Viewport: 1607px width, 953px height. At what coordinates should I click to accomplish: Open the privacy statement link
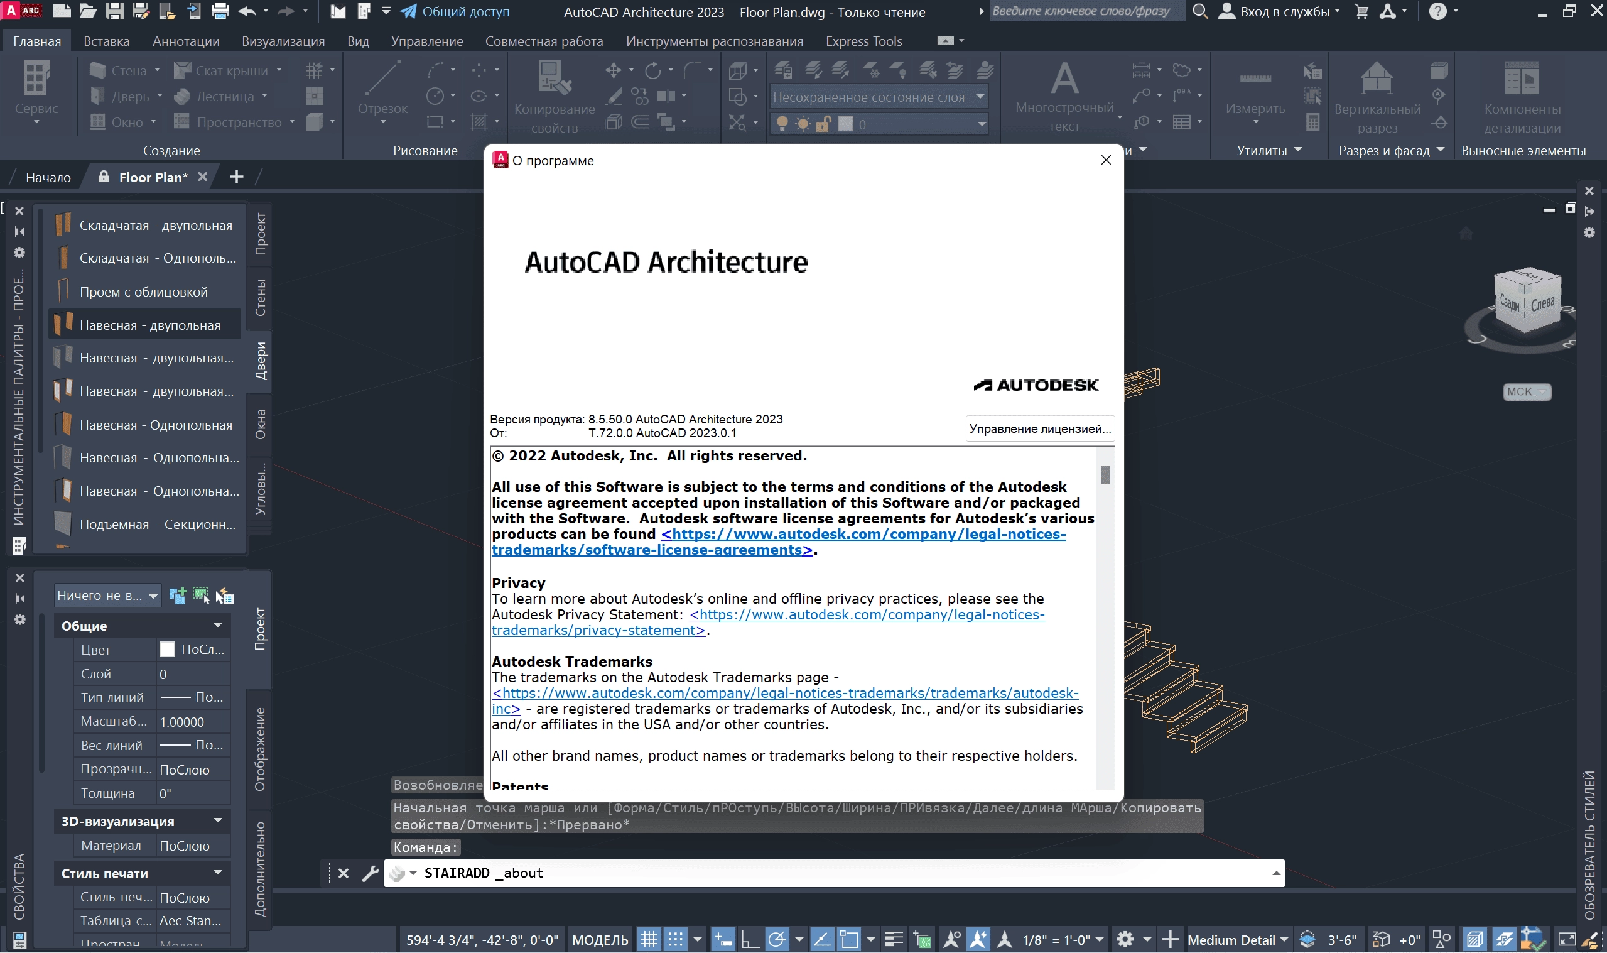(768, 623)
